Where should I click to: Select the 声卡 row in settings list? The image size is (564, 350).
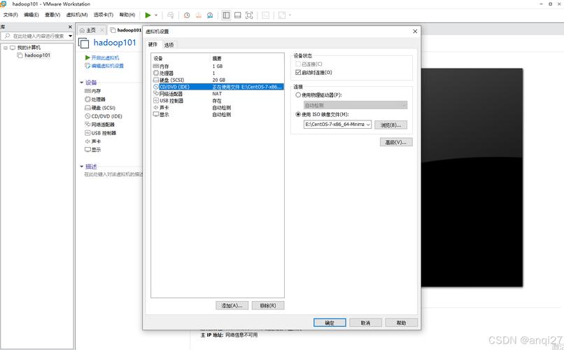218,108
